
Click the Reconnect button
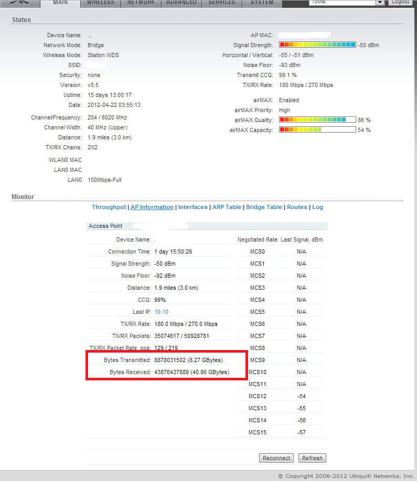point(276,458)
